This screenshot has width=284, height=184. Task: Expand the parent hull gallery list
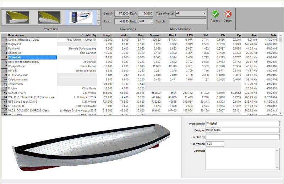click(98, 23)
